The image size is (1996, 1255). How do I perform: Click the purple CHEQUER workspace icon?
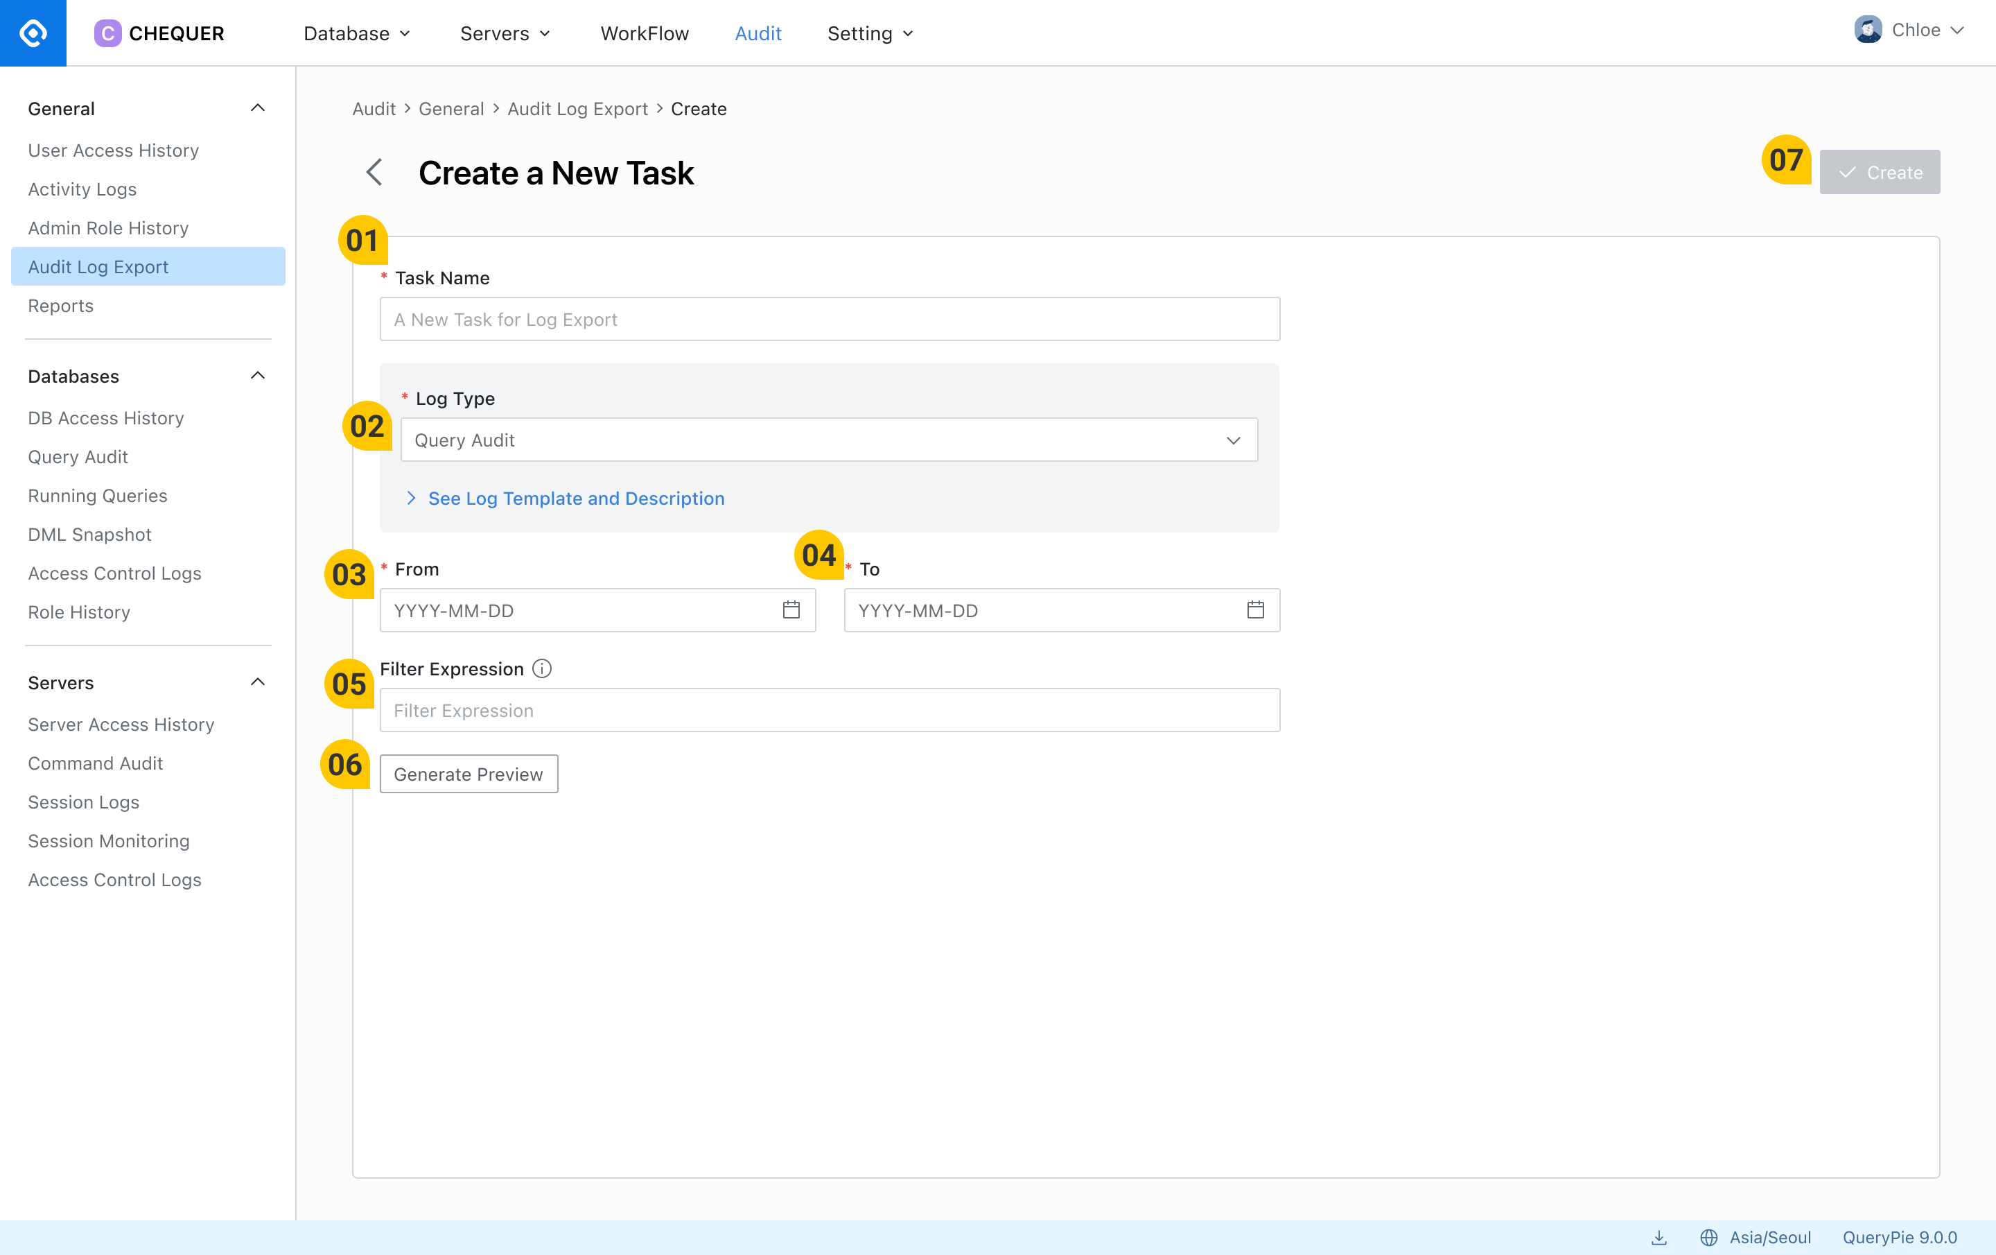(x=107, y=33)
